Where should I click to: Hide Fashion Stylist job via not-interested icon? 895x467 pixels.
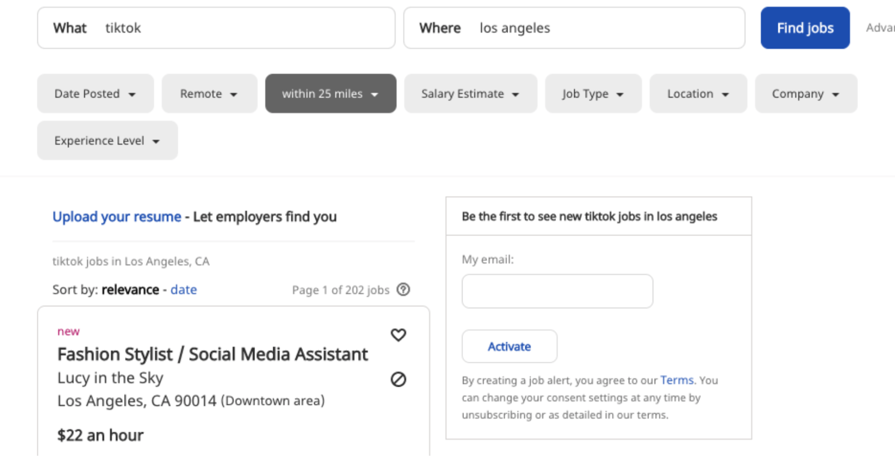[398, 379]
